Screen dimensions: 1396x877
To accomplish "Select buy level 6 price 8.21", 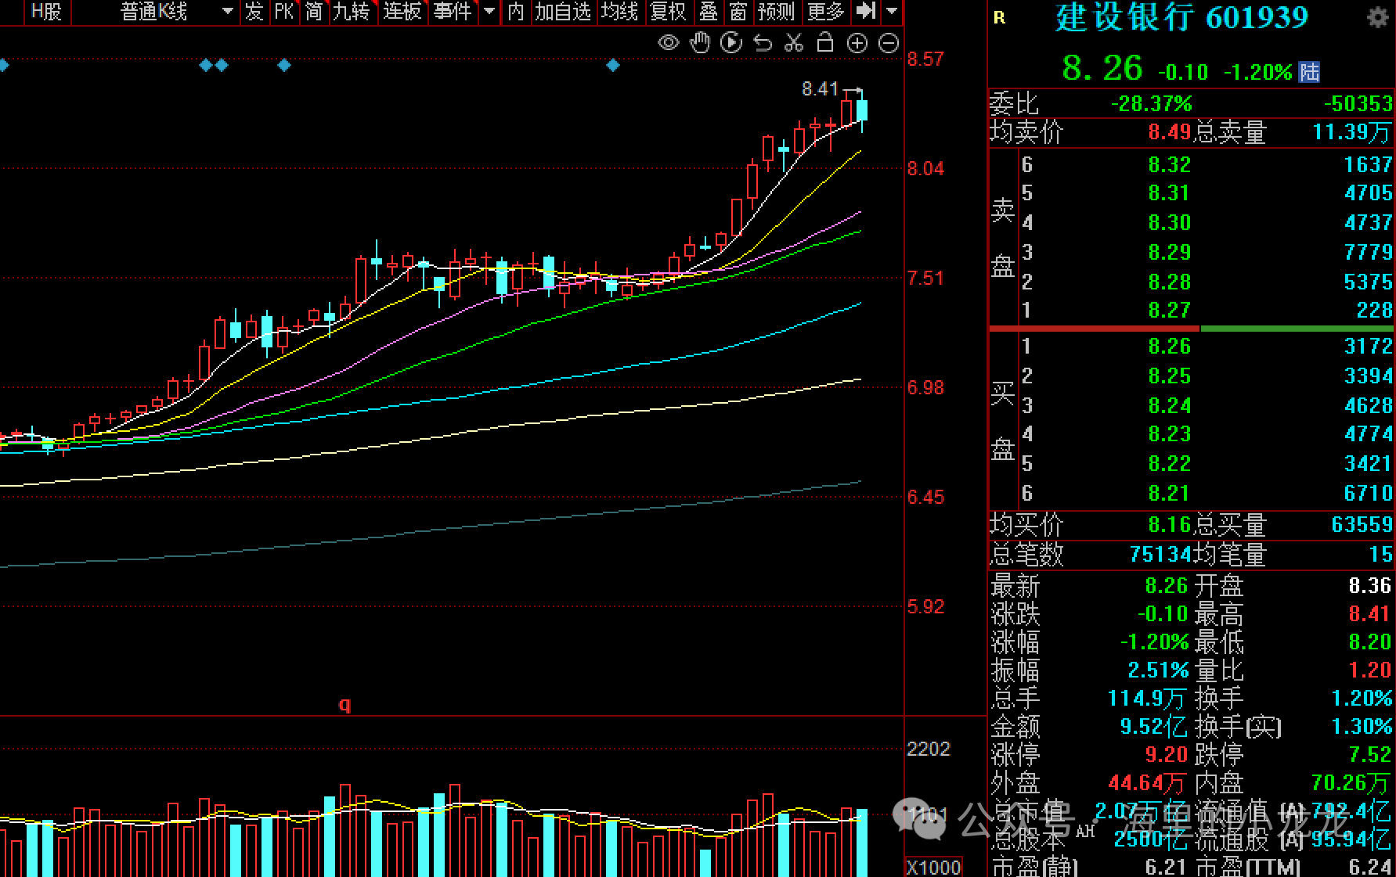I will coord(1169,493).
